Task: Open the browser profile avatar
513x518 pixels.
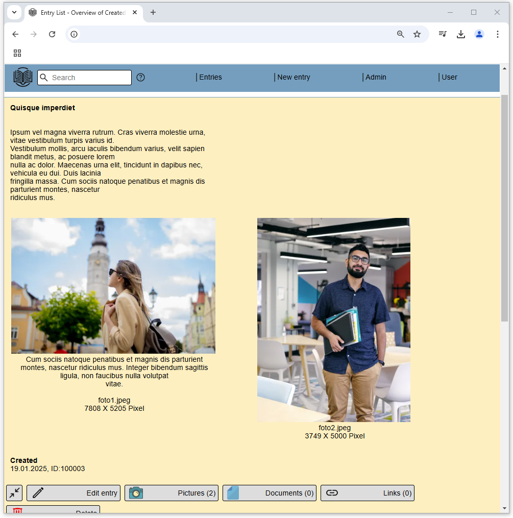Action: pyautogui.click(x=479, y=34)
